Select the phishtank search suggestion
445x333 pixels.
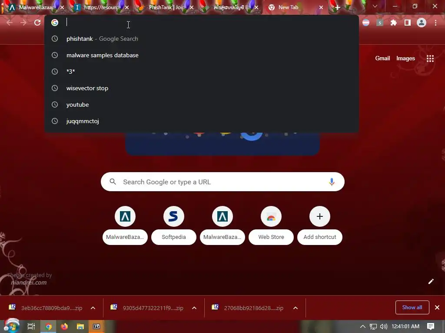[x=202, y=39]
